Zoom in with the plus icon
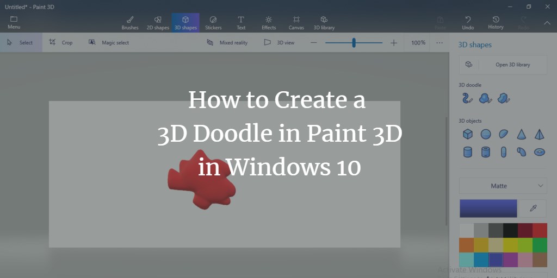557x278 pixels. tap(394, 42)
